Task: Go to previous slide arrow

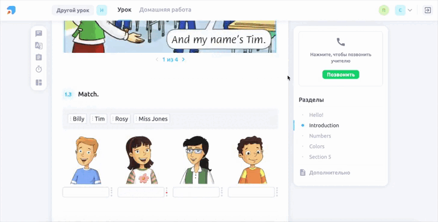Action: click(156, 59)
